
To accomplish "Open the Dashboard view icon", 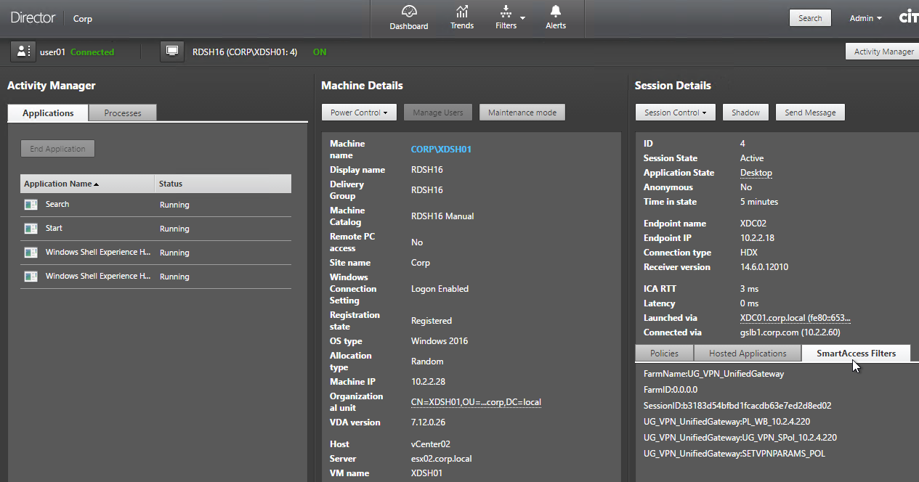I will click(409, 12).
